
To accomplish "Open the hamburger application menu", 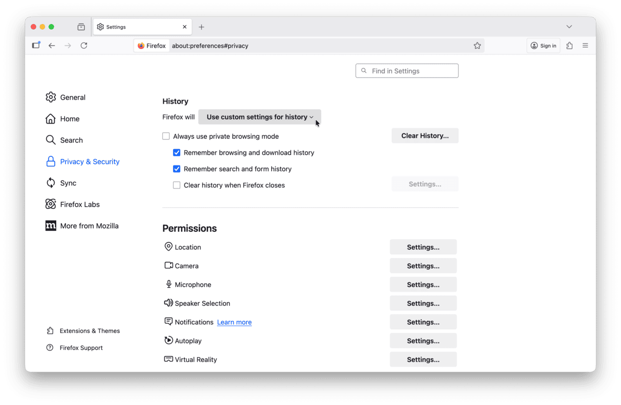I will 585,45.
